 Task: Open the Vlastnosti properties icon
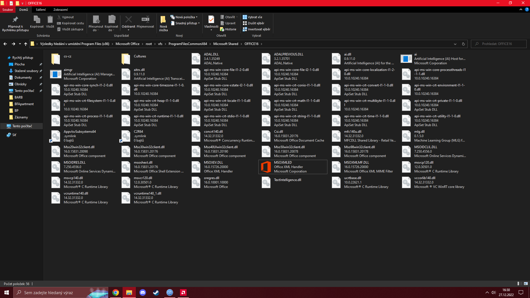point(211,20)
